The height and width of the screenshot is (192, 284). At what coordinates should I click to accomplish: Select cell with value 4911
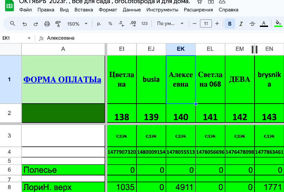pos(180,188)
